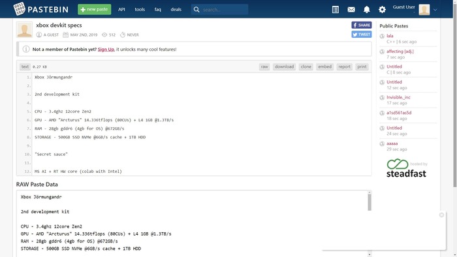Open Untitled paste from 24 sec ago
This screenshot has height=257, width=457.
394,128
